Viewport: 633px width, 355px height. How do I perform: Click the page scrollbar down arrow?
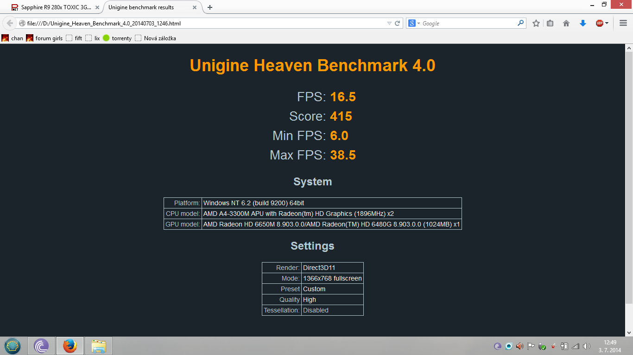tap(629, 332)
